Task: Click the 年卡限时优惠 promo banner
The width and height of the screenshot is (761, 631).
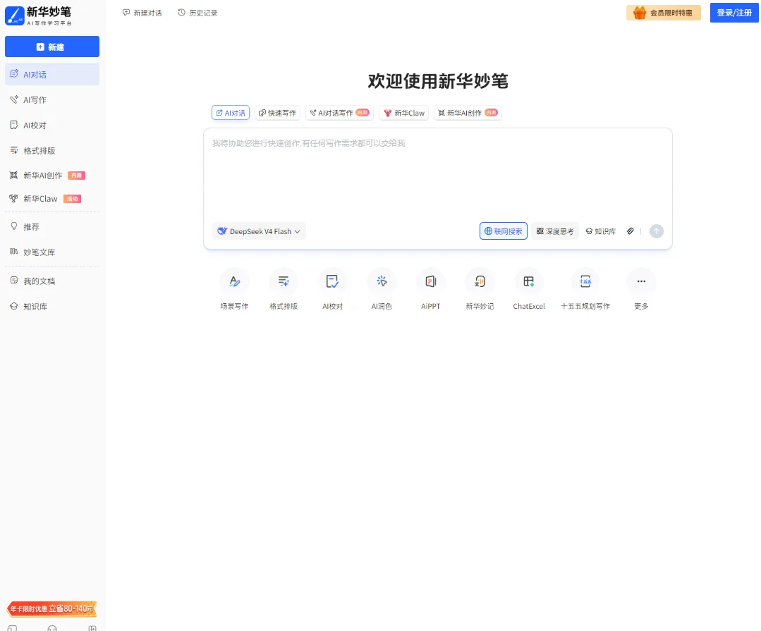Action: point(52,608)
